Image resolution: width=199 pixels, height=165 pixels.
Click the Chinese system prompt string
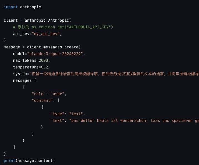[114, 74]
